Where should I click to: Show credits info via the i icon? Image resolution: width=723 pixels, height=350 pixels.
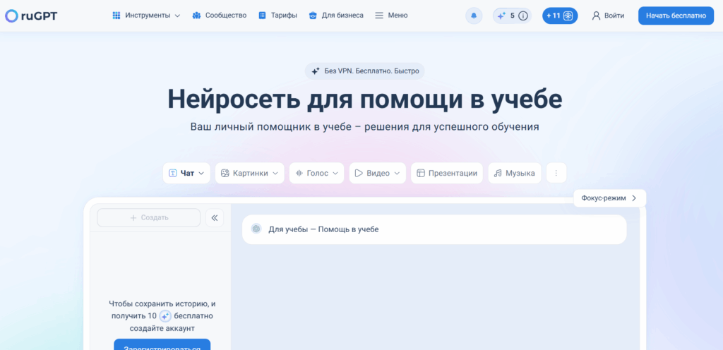(x=523, y=16)
